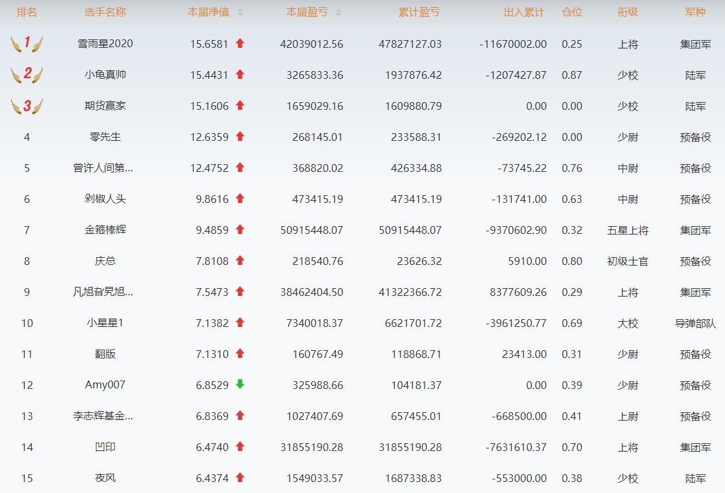Click the 累计盈亏 column header
Viewport: 725px width, 493px height.
click(419, 12)
